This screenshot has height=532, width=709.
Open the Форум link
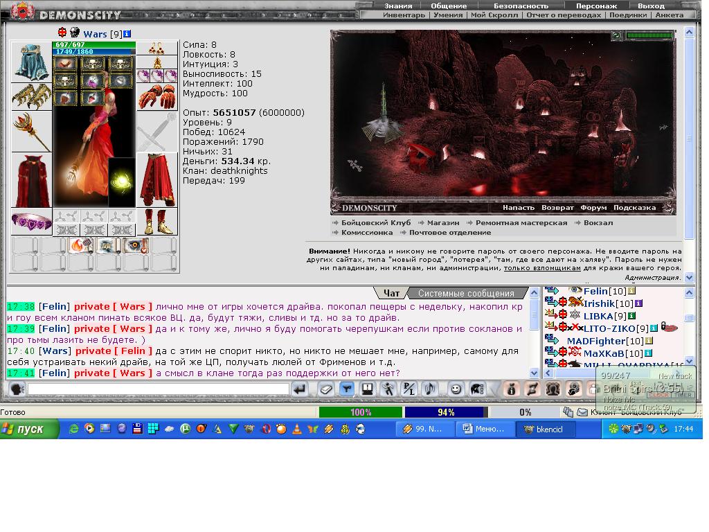(593, 208)
